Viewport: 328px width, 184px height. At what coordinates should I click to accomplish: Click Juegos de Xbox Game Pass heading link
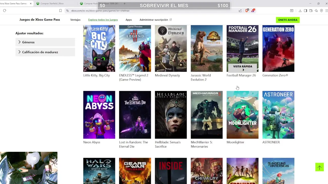[40, 20]
